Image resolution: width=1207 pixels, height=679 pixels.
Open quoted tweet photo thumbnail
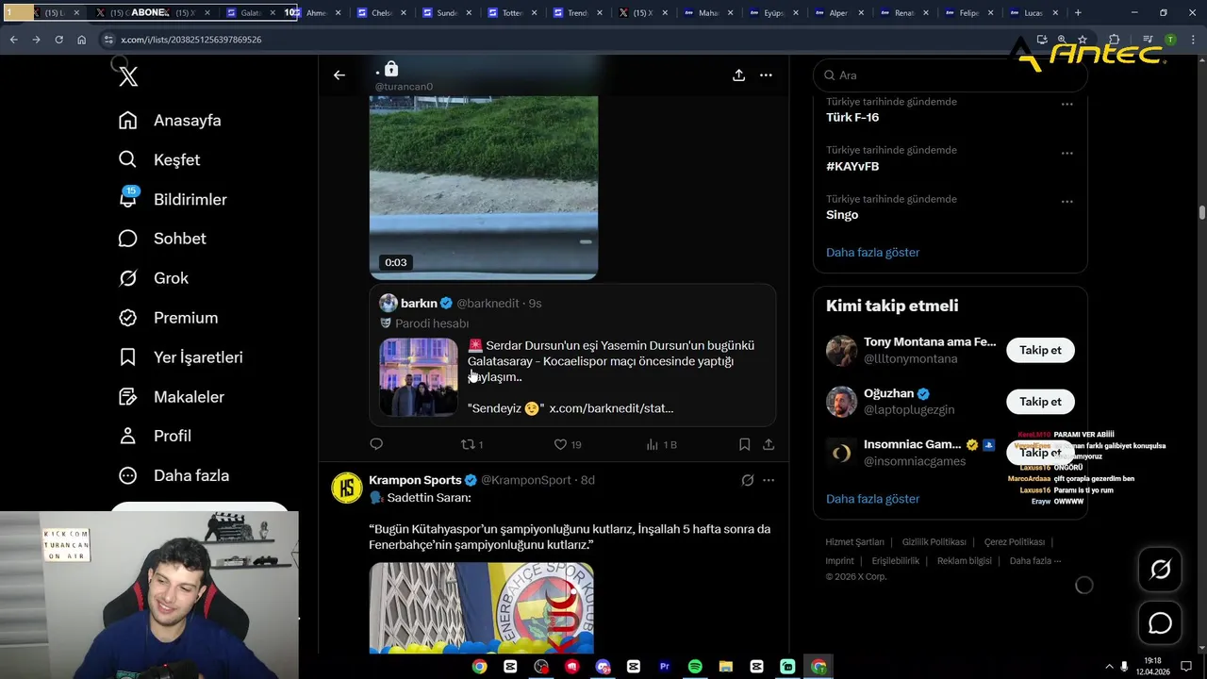pos(419,376)
